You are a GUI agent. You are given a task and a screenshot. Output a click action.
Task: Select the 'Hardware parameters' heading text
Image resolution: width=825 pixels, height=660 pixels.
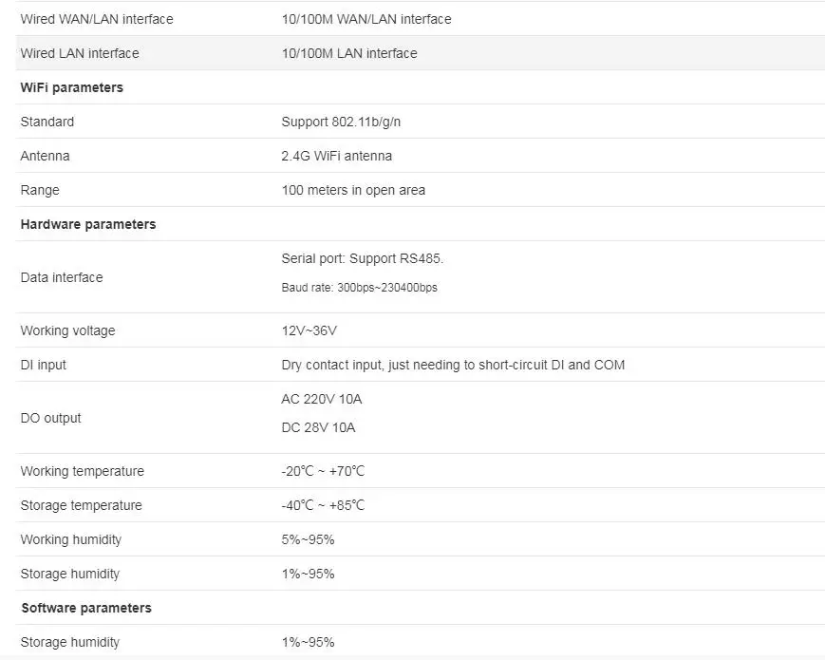click(88, 224)
